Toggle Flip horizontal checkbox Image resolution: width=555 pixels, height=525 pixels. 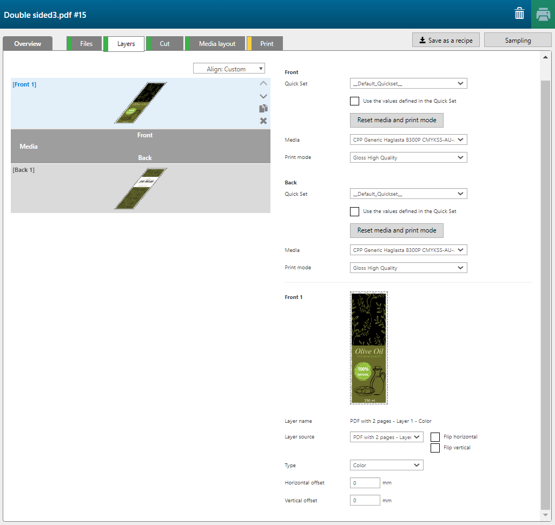click(x=435, y=437)
